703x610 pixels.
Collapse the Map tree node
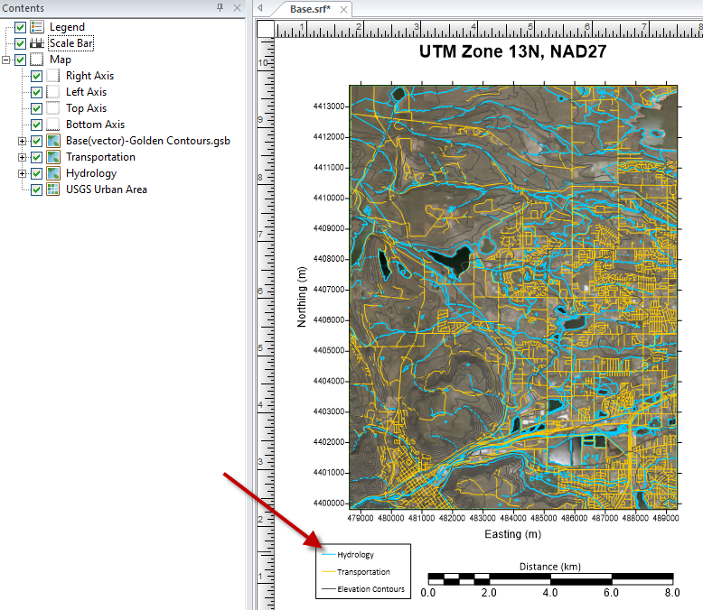[5, 60]
